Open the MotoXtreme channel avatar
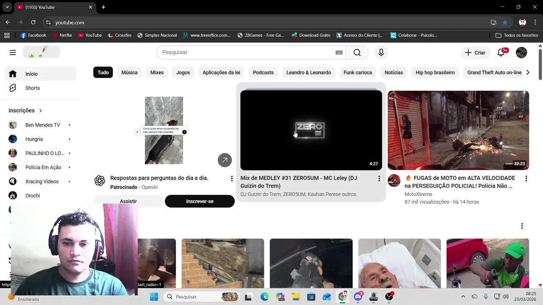Screen dimensions: 543x305 (x=394, y=180)
